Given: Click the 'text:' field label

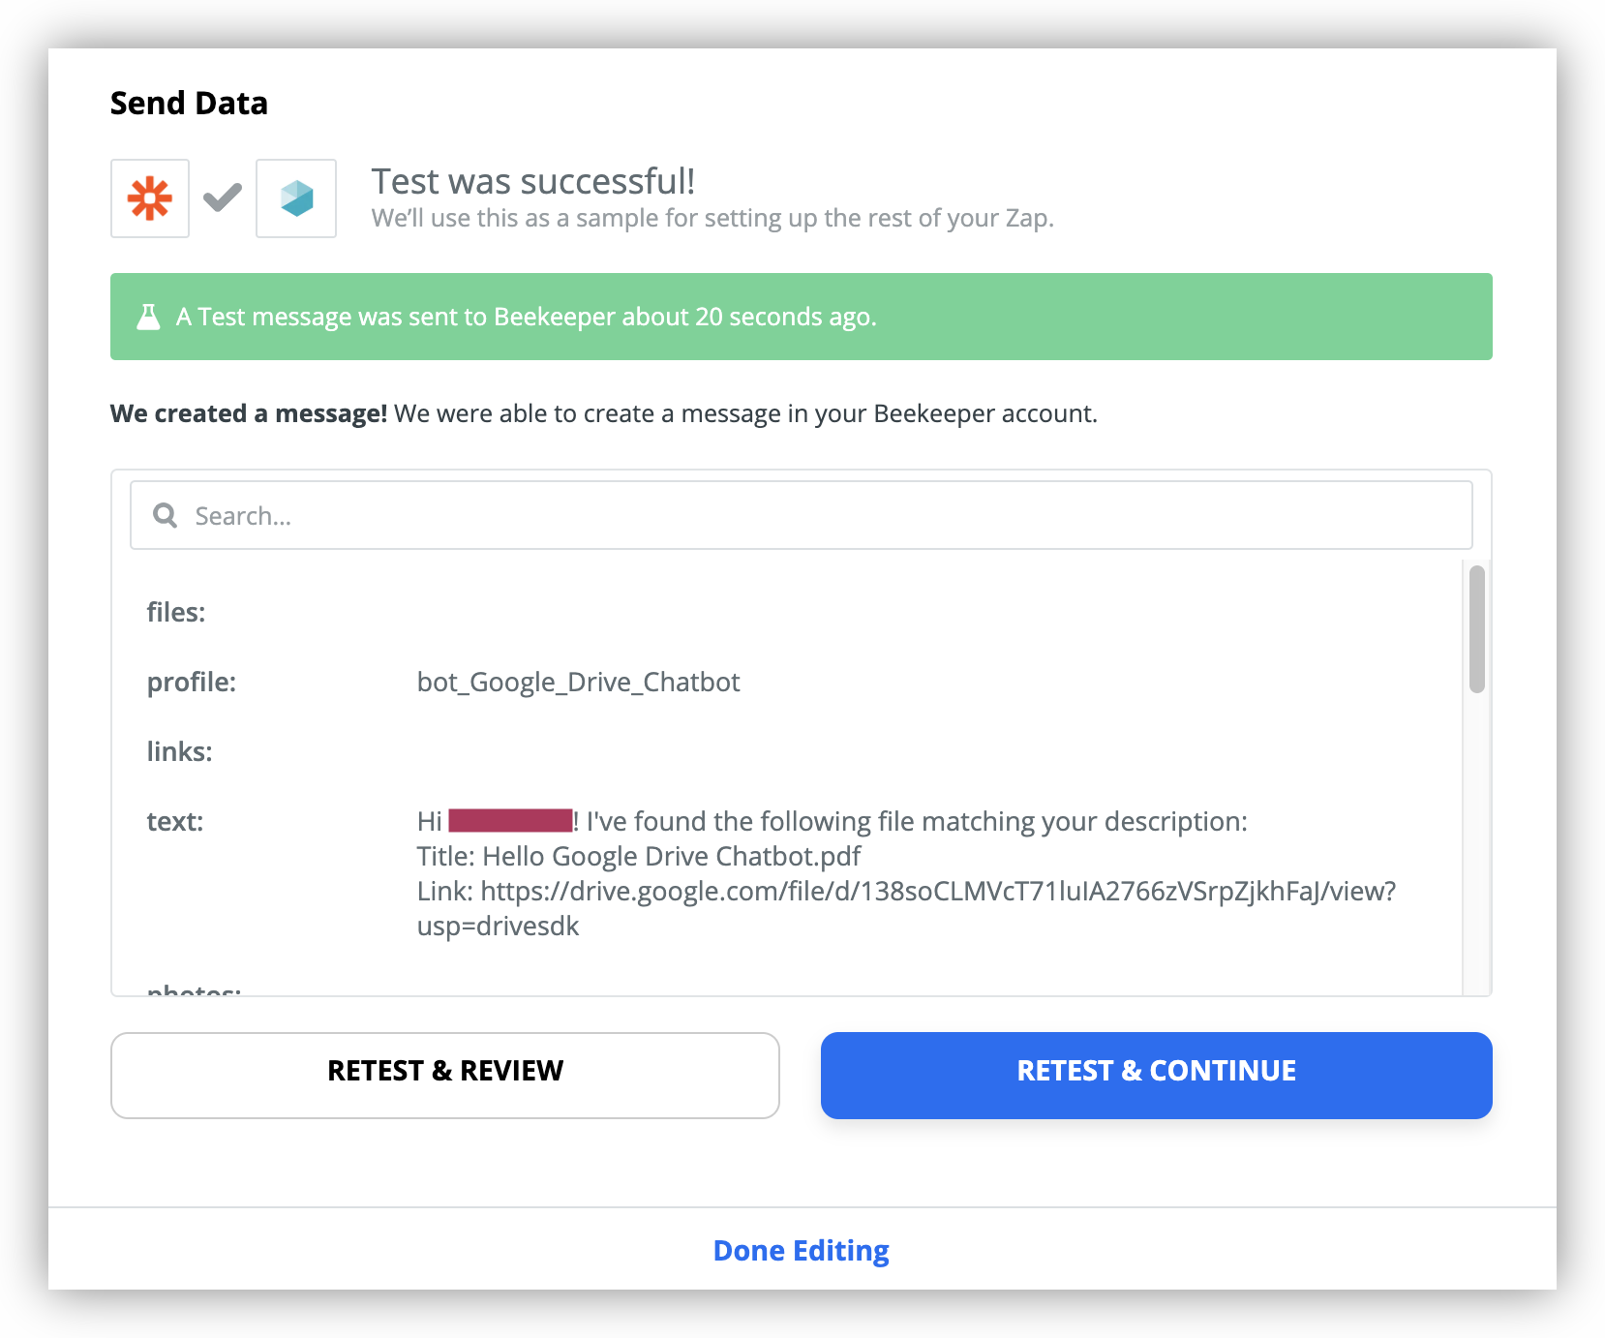Looking at the screenshot, I should (x=175, y=822).
